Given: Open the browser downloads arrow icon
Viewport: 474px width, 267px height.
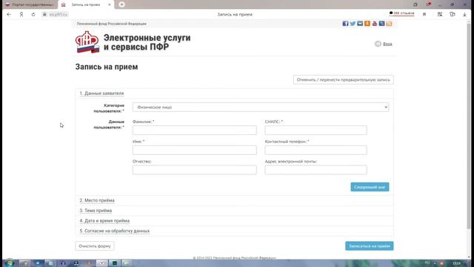Looking at the screenshot, I should click(x=464, y=14).
